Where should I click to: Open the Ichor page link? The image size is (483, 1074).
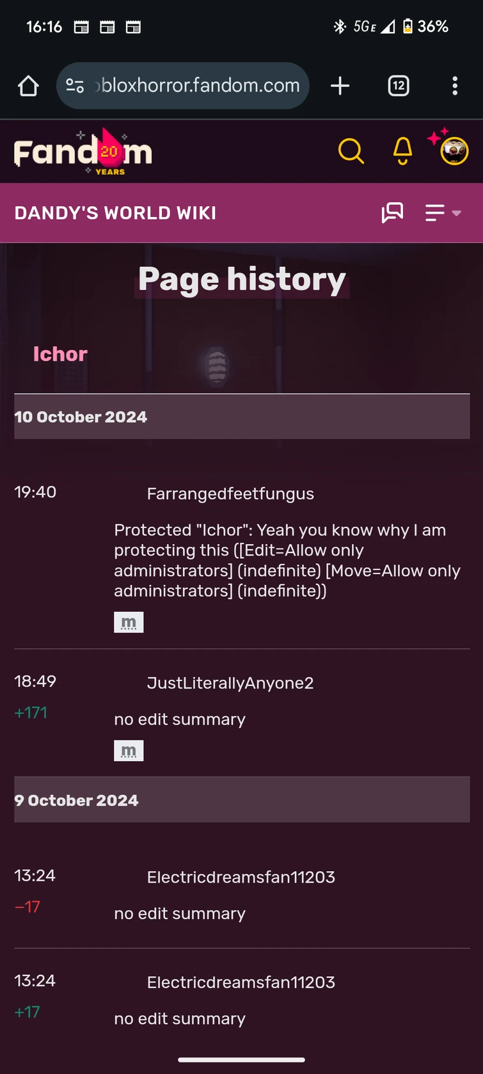pos(60,354)
